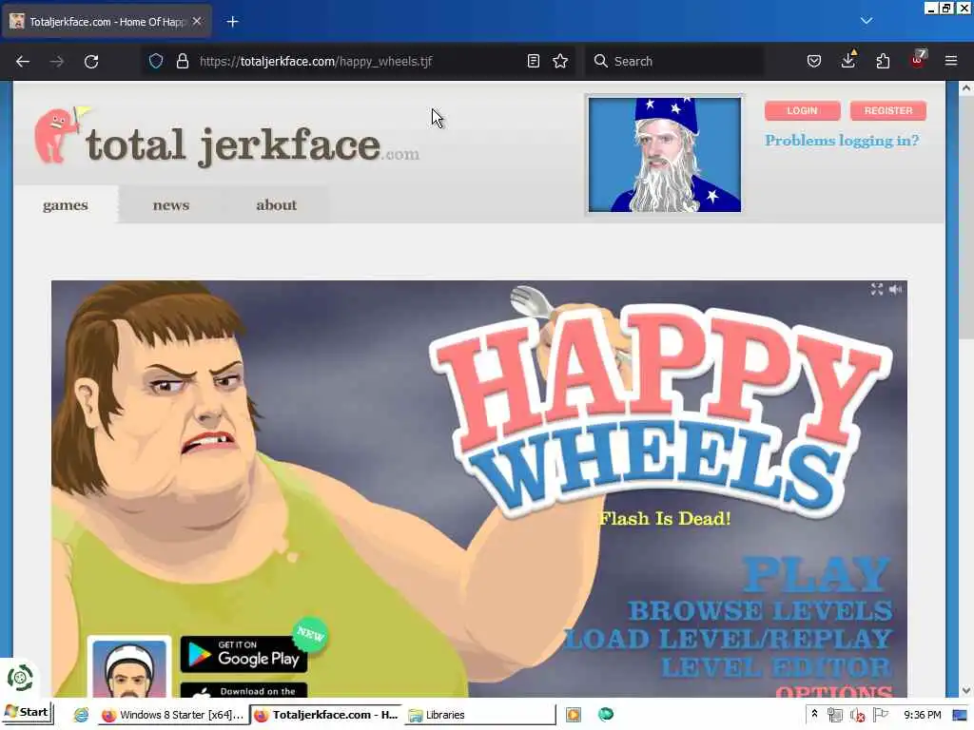974x730 pixels.
Task: Open the network tray icon
Action: (x=835, y=715)
